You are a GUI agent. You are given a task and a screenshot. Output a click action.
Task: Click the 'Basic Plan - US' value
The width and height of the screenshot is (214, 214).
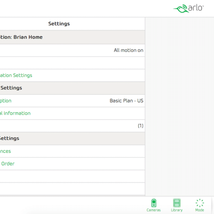126,101
